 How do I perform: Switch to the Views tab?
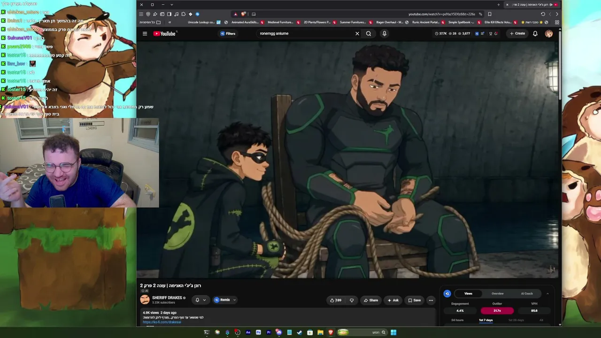[468, 293]
